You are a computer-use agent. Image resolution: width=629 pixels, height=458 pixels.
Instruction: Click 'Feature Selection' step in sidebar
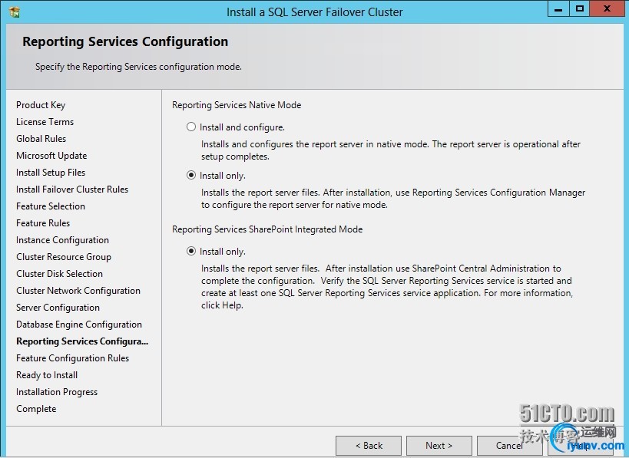click(x=51, y=206)
